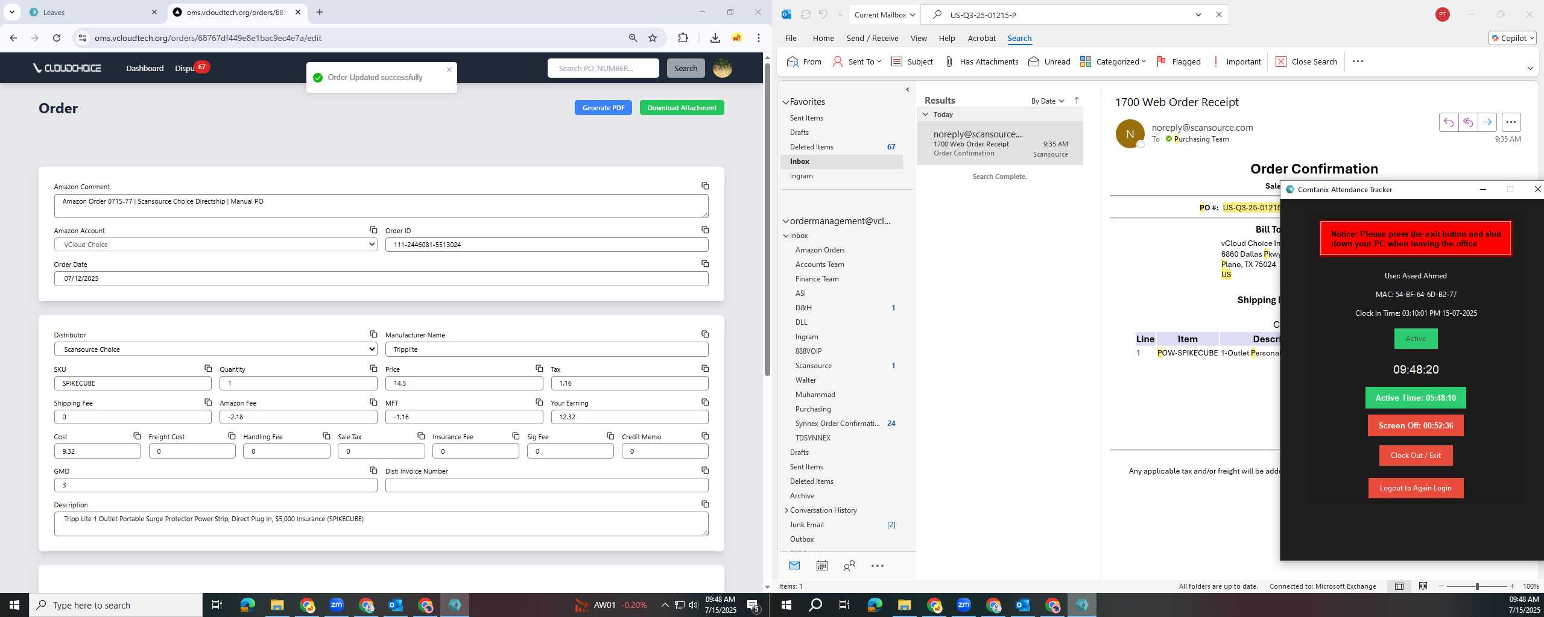This screenshot has width=1544, height=617.
Task: Open Current Mailbox scope dropdown
Action: click(885, 14)
